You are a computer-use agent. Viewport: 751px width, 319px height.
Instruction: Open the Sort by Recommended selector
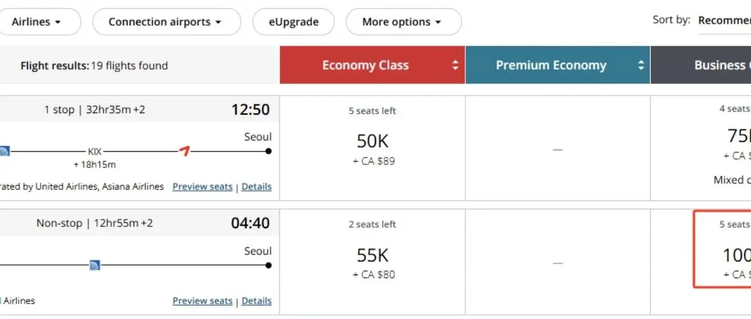coord(724,21)
